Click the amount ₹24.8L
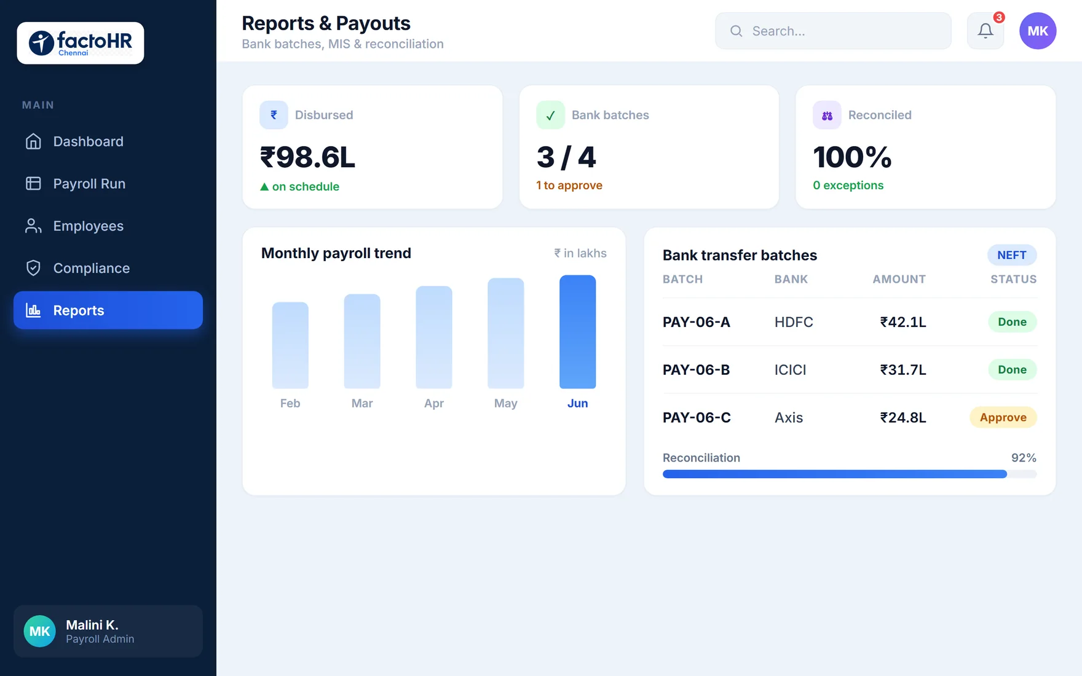This screenshot has width=1082, height=676. (903, 418)
